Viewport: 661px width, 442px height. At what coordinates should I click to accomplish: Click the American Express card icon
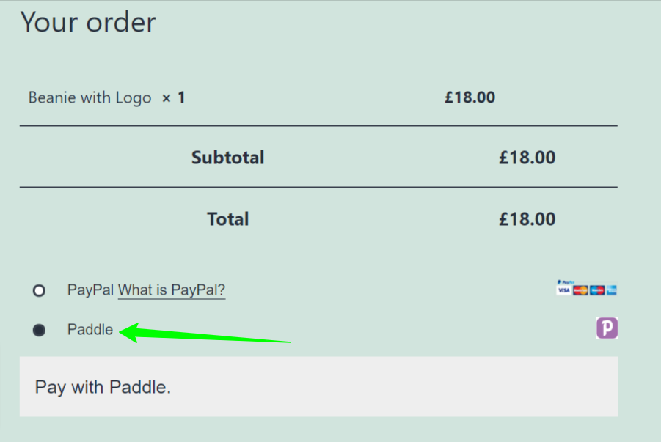(612, 290)
